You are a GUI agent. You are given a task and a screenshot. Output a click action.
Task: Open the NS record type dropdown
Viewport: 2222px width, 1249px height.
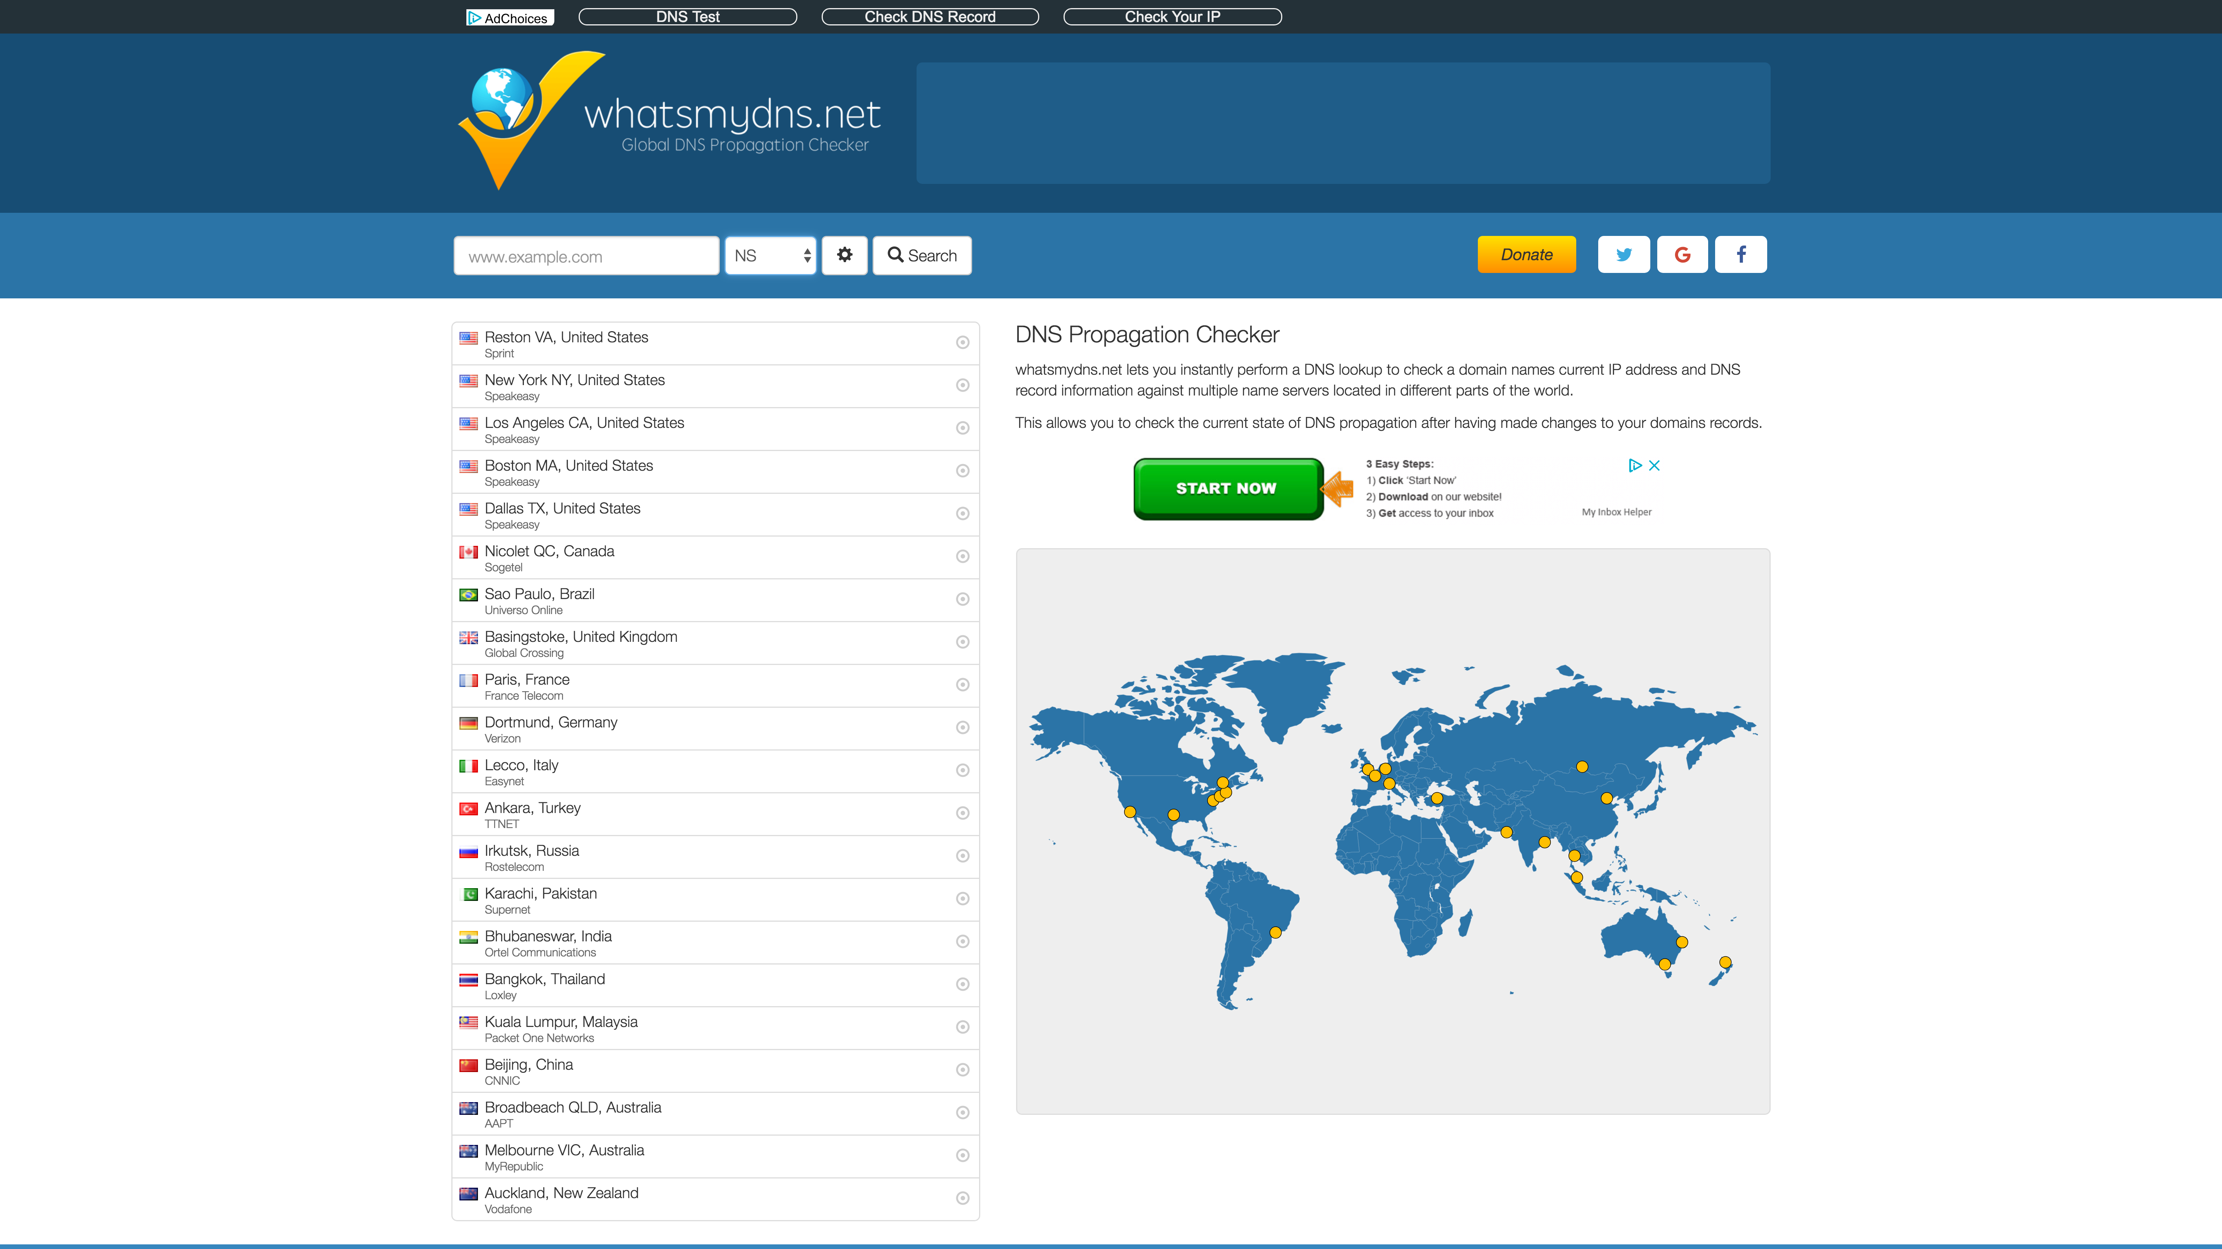click(770, 256)
